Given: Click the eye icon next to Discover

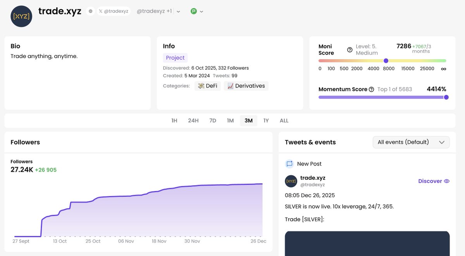Looking at the screenshot, I should [x=446, y=181].
